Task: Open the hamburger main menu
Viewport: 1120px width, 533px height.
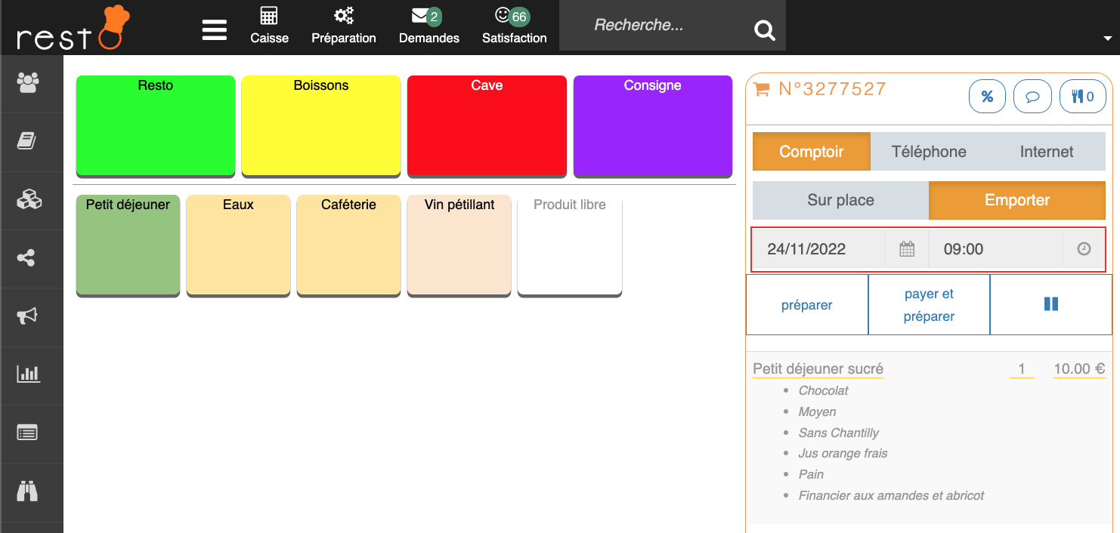Action: [x=215, y=29]
